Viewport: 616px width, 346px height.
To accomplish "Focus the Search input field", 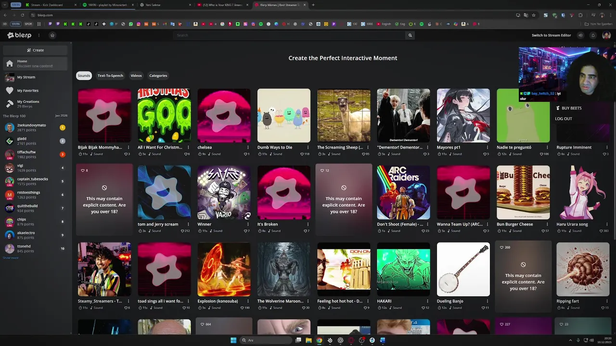I will pos(290,35).
